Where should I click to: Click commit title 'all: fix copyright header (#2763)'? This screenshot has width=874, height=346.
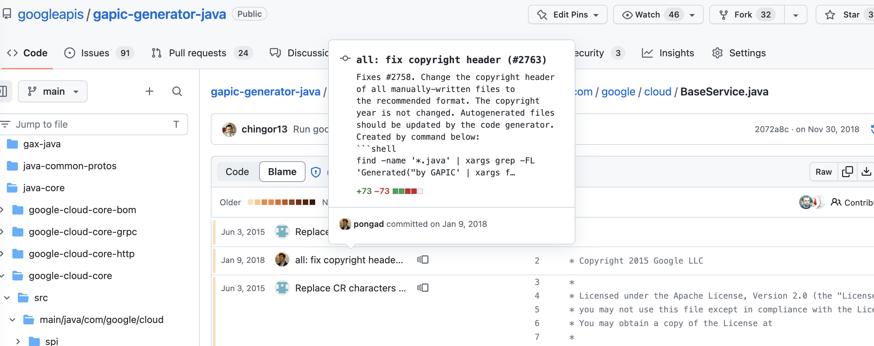(x=451, y=60)
